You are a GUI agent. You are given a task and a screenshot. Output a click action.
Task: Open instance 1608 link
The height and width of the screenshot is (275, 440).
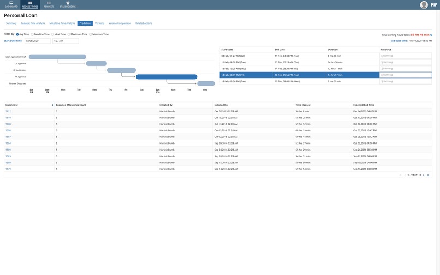(x=8, y=124)
